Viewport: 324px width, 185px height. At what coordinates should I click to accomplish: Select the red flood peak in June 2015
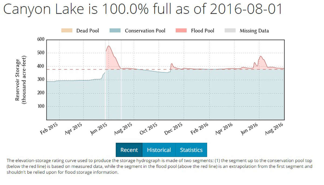[x=109, y=48]
